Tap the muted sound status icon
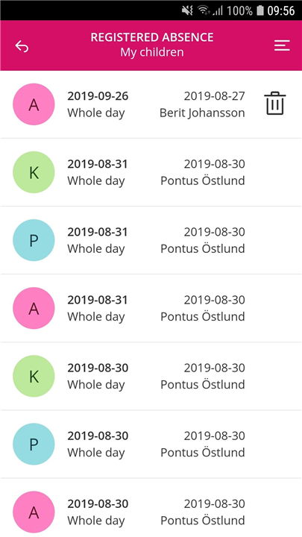The width and height of the screenshot is (302, 537). pos(188,10)
